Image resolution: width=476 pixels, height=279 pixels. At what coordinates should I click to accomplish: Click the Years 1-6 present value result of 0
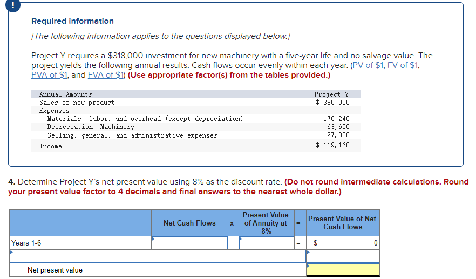[x=376, y=243]
